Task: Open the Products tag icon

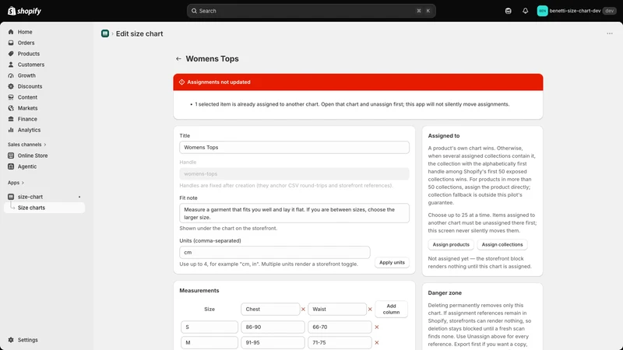Action: [11, 54]
